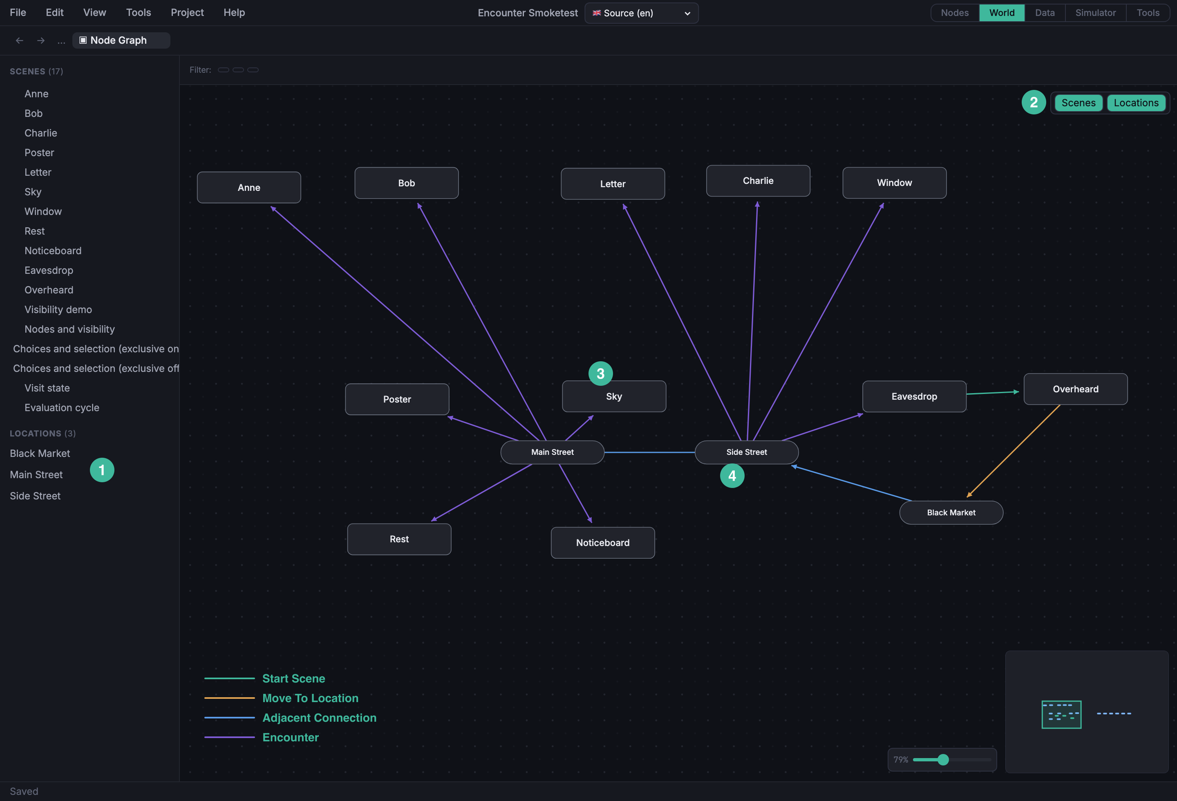Open the Help menu

pos(234,13)
